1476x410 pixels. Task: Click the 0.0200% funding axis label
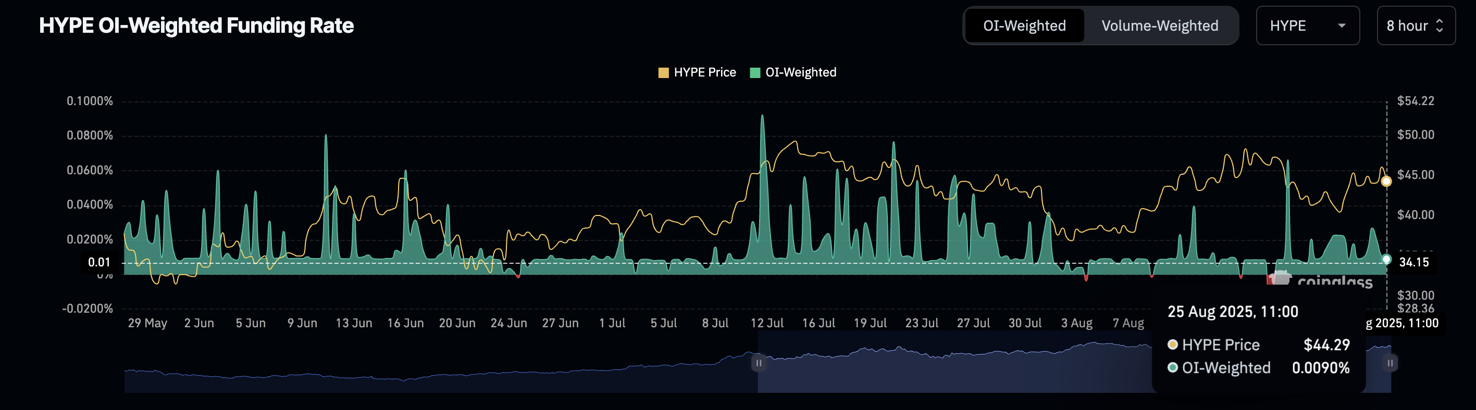pyautogui.click(x=90, y=239)
